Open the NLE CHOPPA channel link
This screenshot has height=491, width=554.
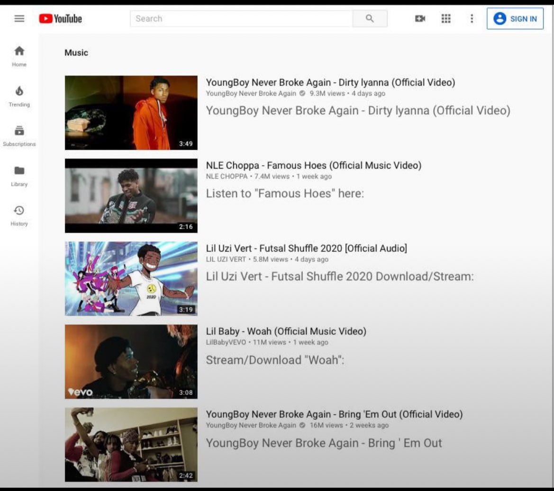pos(227,176)
